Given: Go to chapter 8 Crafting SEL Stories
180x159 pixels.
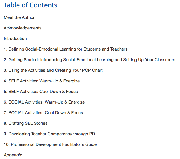Looking at the screenshot, I should coord(25,123).
